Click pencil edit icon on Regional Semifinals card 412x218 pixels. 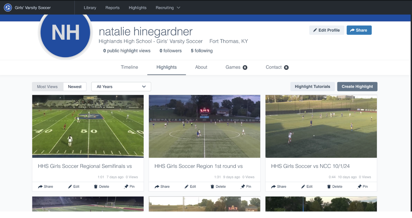click(x=70, y=186)
